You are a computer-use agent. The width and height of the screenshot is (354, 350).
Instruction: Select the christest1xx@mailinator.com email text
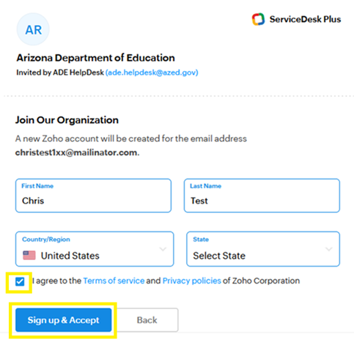pyautogui.click(x=76, y=152)
